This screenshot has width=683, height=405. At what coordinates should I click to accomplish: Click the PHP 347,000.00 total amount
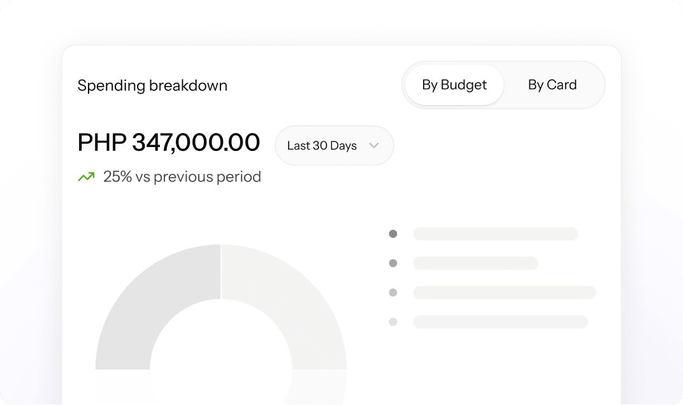click(x=169, y=143)
